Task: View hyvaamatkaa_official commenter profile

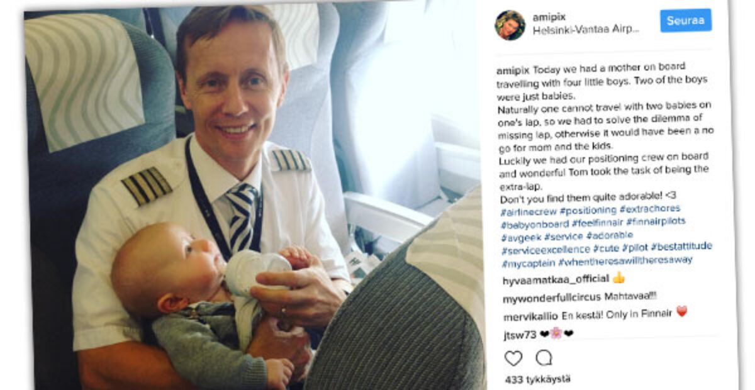Action: (x=556, y=279)
